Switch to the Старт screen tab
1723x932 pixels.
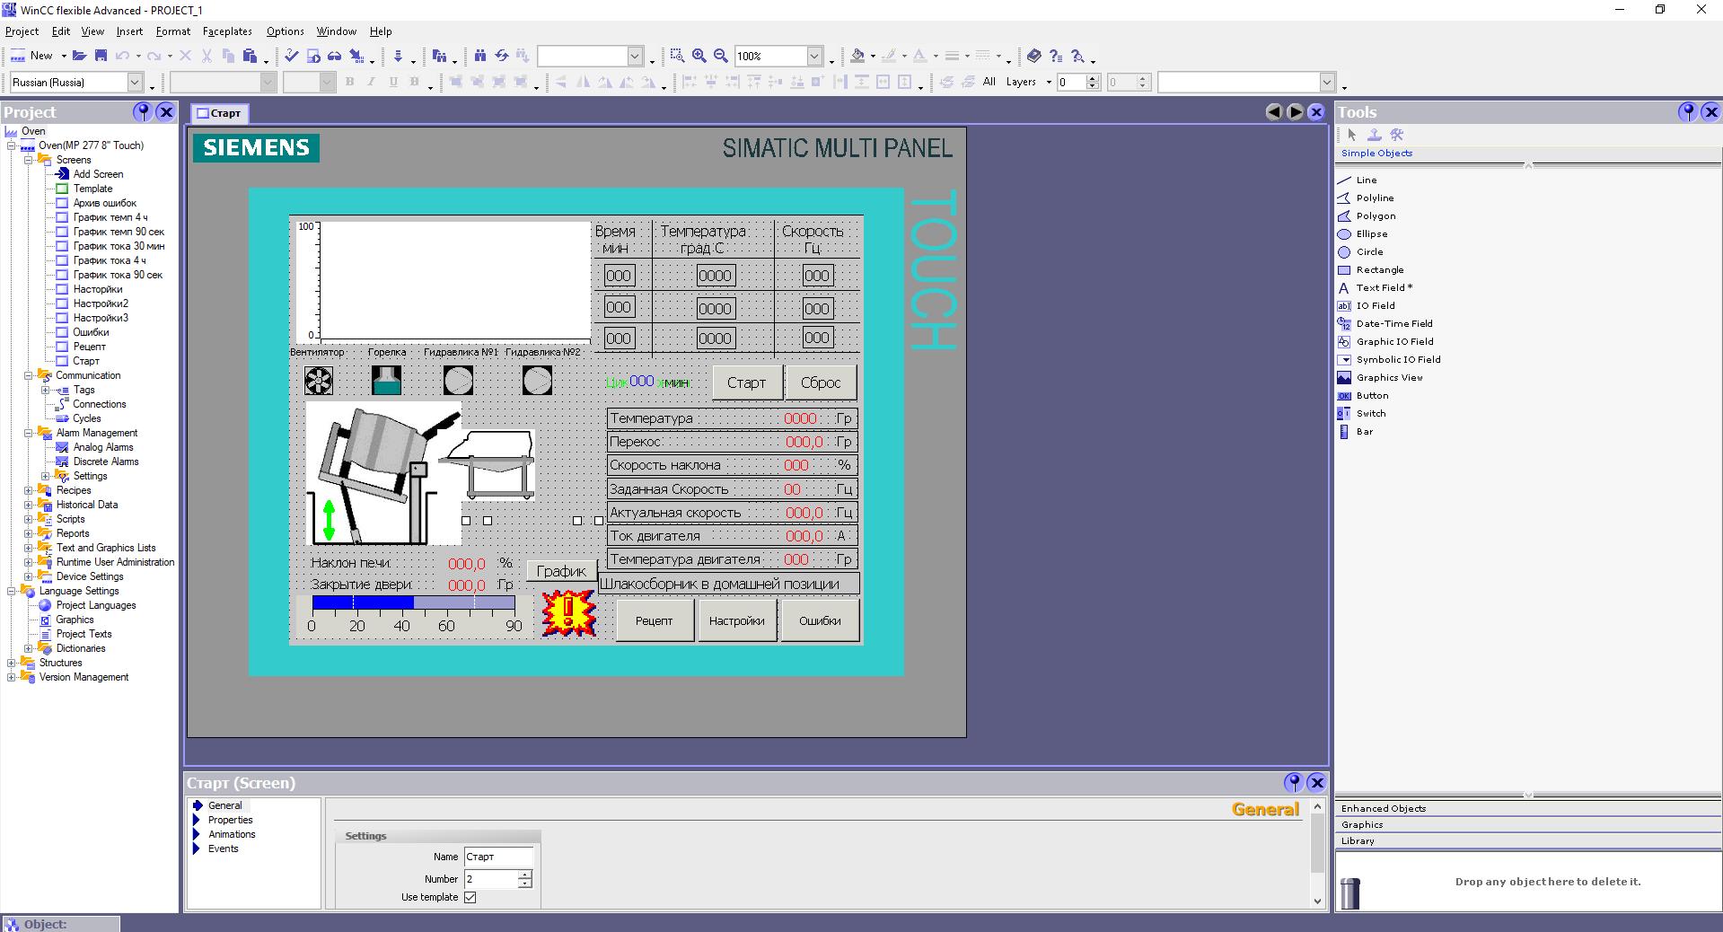click(x=219, y=113)
